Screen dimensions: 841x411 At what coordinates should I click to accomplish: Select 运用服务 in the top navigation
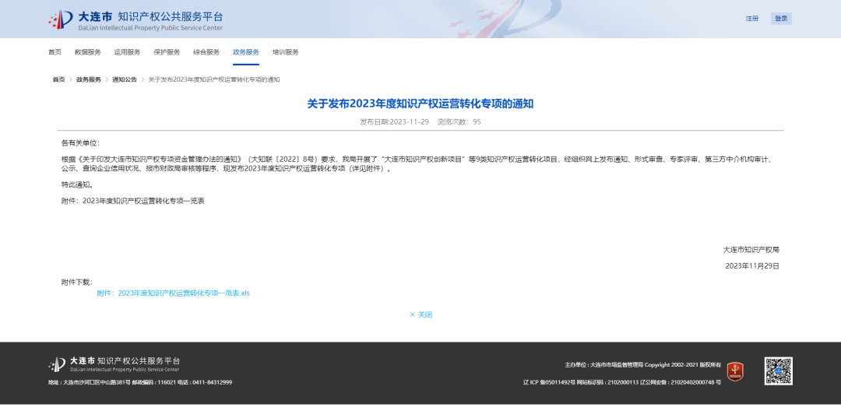[x=127, y=52]
